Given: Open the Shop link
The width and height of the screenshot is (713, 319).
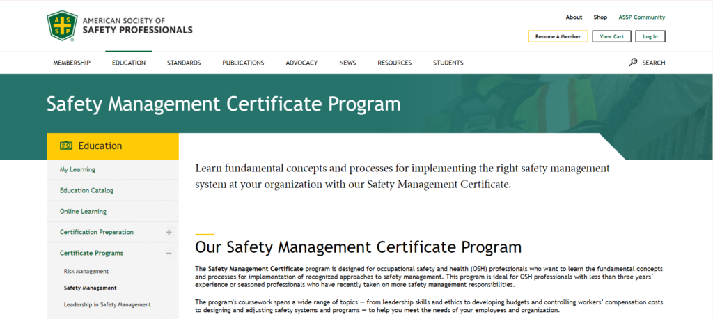Looking at the screenshot, I should [x=600, y=17].
